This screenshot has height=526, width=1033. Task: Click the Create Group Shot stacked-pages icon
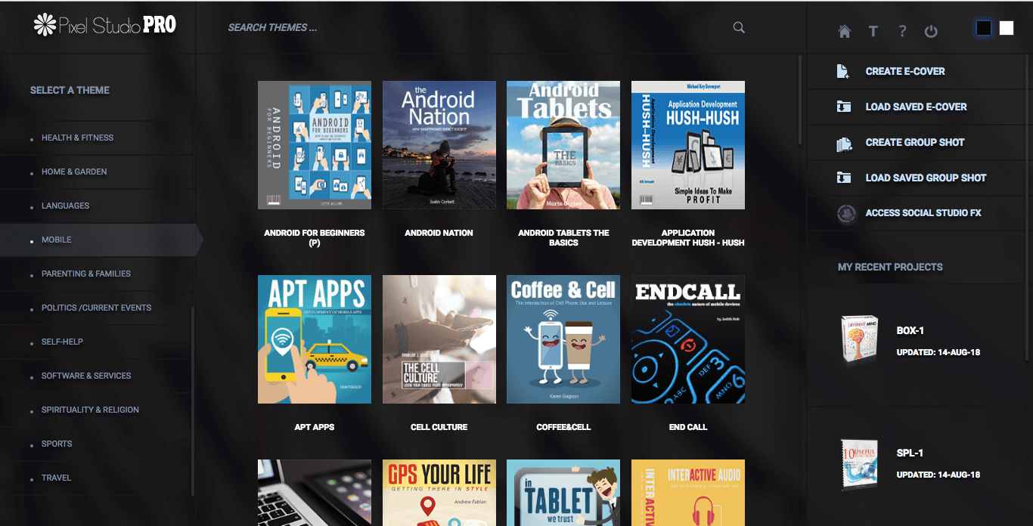(x=844, y=143)
